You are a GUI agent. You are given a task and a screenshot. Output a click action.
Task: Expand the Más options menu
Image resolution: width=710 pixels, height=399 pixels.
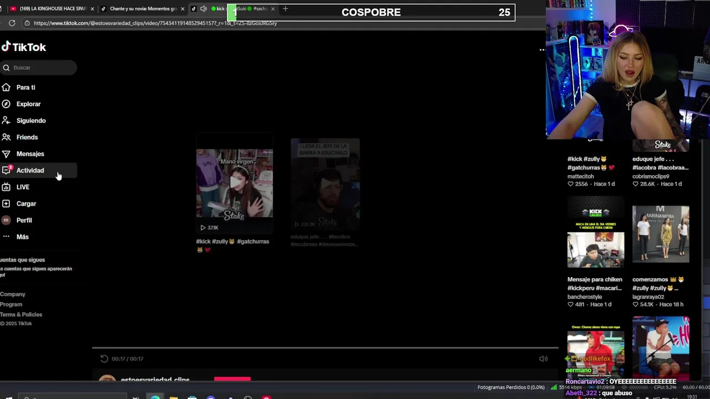click(22, 237)
